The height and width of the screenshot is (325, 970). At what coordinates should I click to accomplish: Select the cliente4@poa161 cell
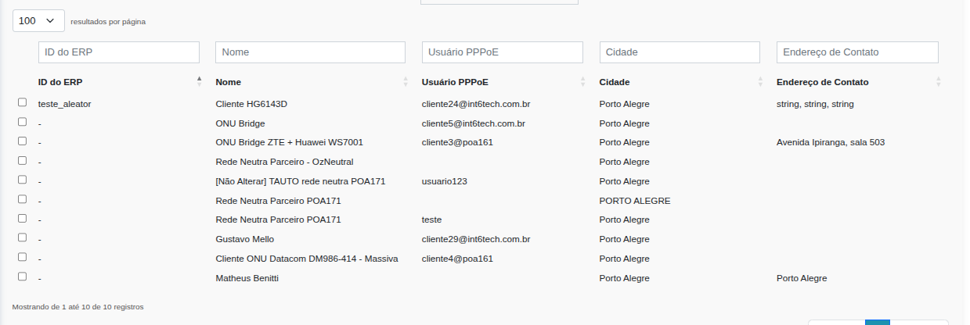[x=457, y=259]
